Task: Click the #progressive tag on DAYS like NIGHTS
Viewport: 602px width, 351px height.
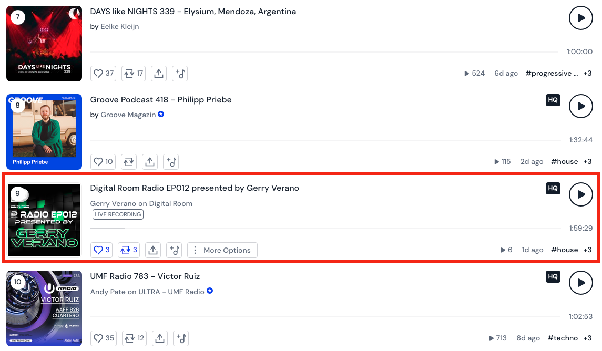Action: tap(552, 73)
